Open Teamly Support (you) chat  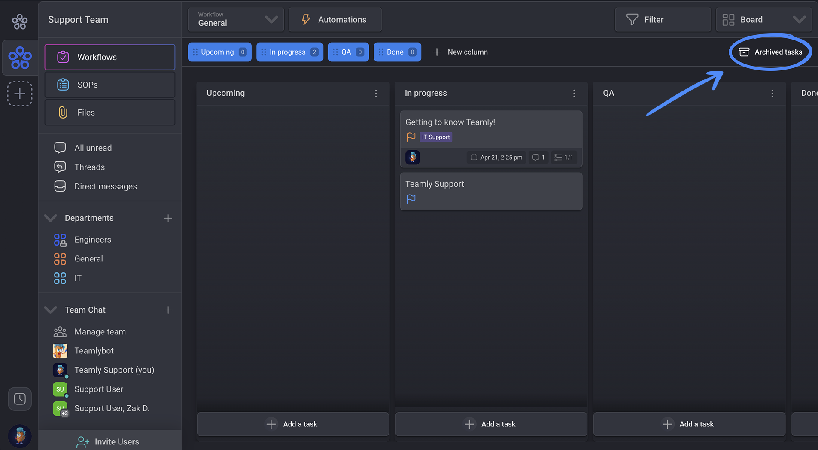(114, 370)
